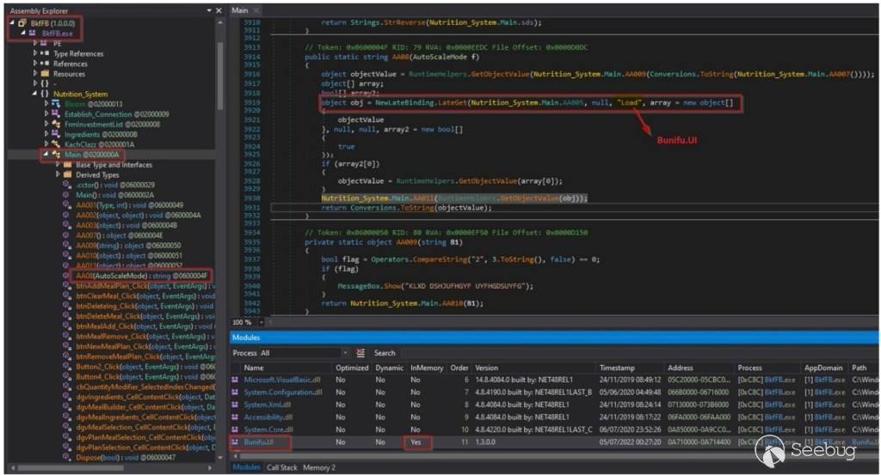881x475 pixels.
Task: Click the Microsoft.VisualBasic.dll module icon
Action: pos(236,380)
